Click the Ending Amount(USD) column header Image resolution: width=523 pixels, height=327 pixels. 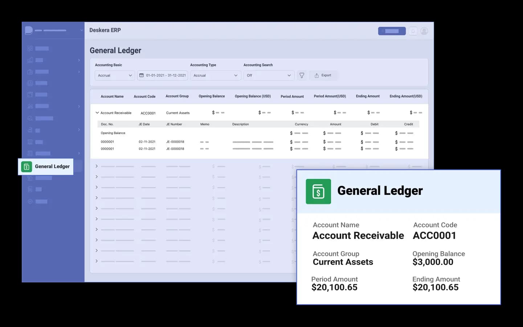click(x=406, y=97)
